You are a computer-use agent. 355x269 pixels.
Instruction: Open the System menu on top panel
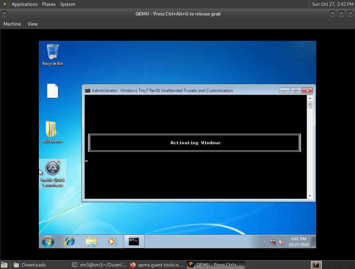point(68,4)
